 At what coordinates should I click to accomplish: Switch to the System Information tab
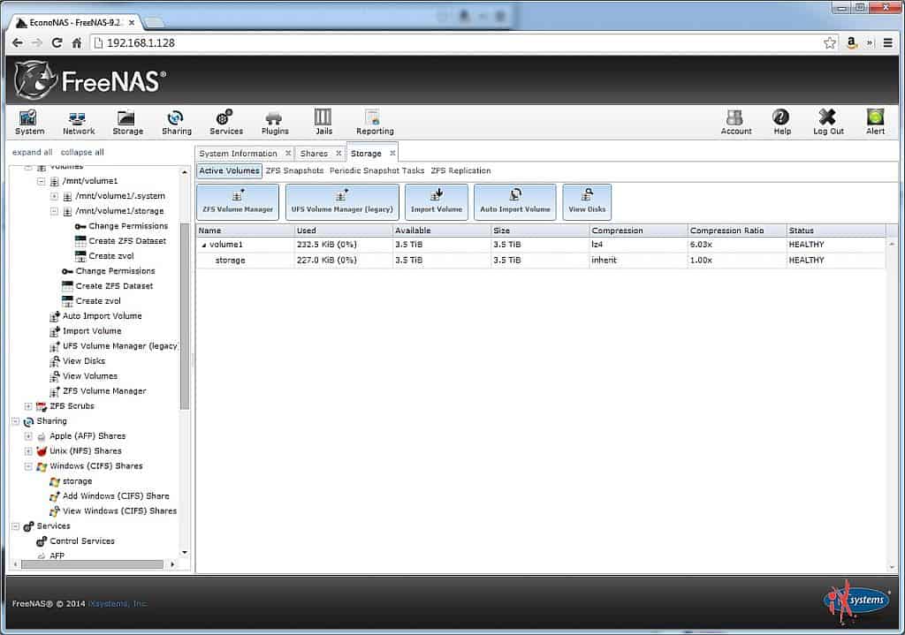point(239,154)
